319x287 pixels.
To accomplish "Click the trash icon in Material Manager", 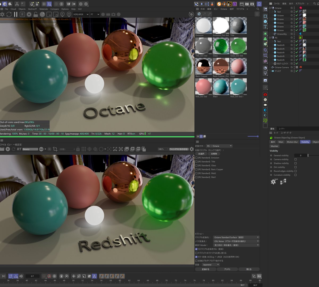I will click(x=257, y=14).
